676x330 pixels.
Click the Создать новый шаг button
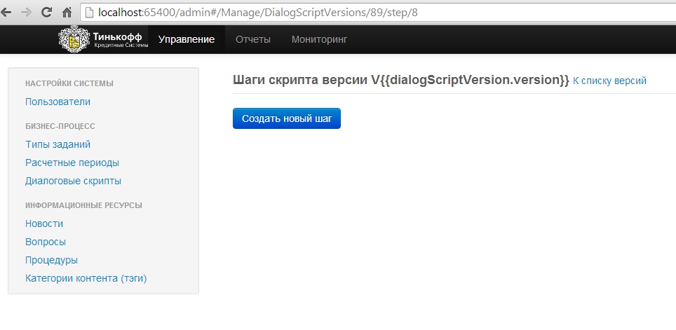287,118
